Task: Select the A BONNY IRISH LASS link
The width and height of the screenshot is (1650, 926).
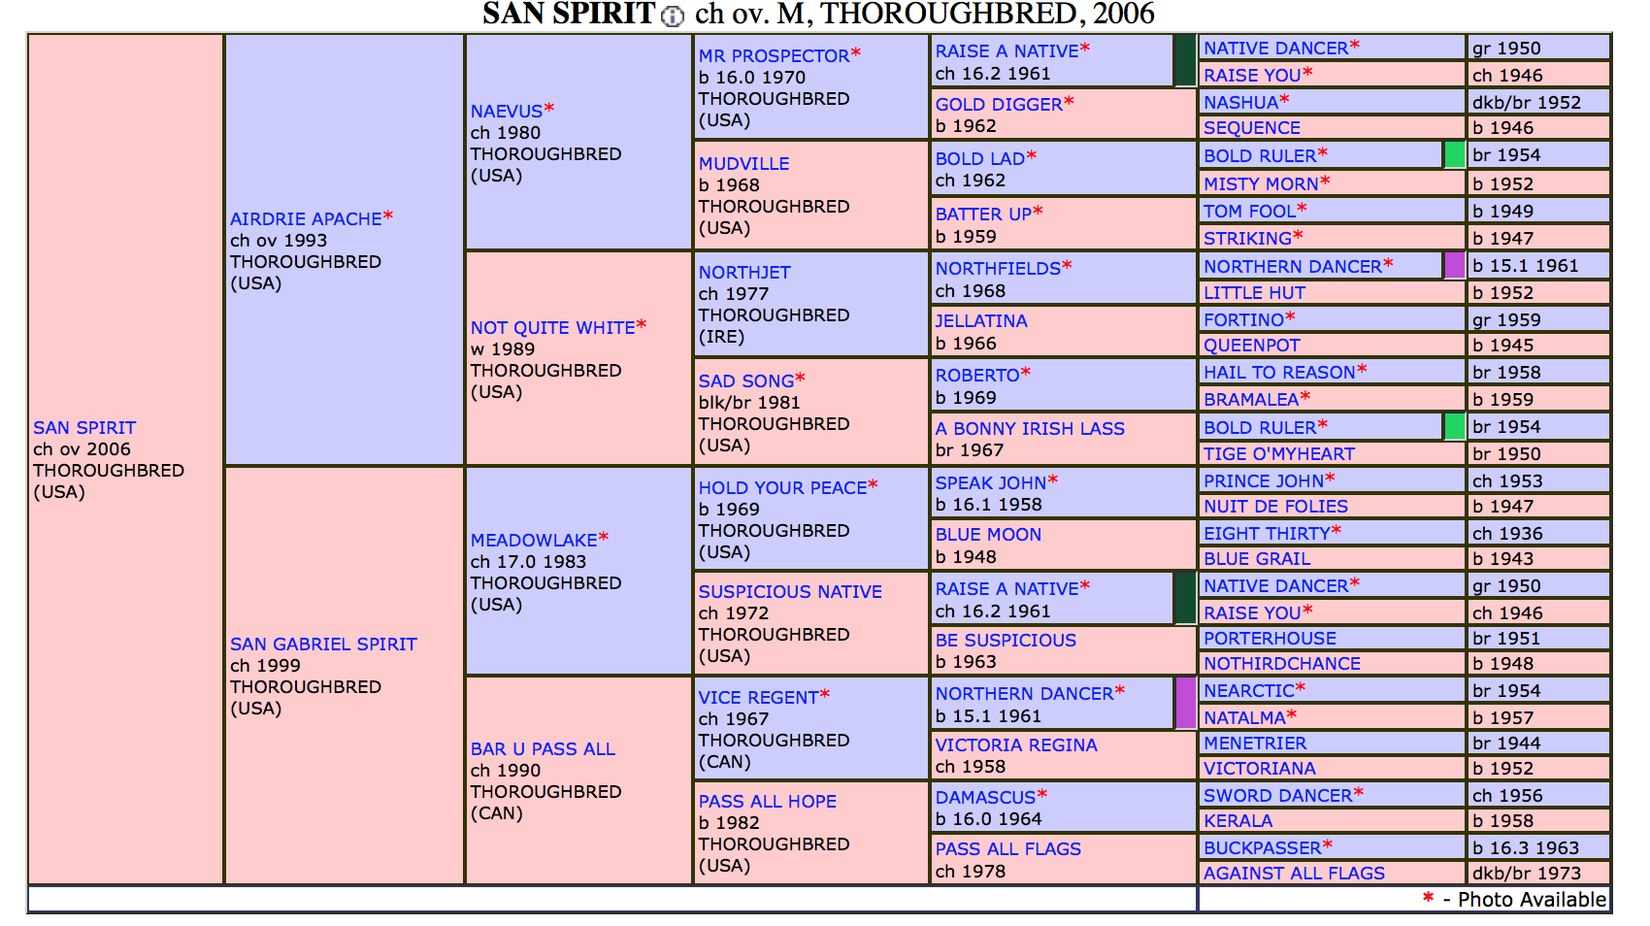Action: (x=1029, y=428)
